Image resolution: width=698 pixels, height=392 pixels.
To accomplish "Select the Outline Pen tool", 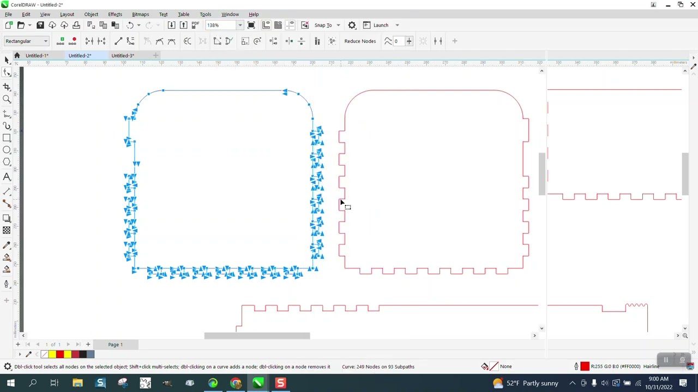I will 7,284.
